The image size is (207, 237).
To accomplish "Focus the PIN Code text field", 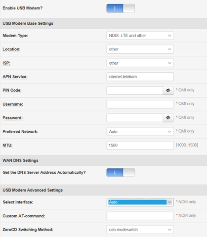I will (x=135, y=90).
